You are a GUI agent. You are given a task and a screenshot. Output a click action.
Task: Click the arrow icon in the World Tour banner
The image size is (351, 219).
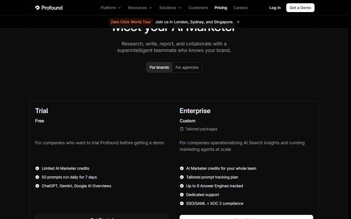click(x=238, y=22)
